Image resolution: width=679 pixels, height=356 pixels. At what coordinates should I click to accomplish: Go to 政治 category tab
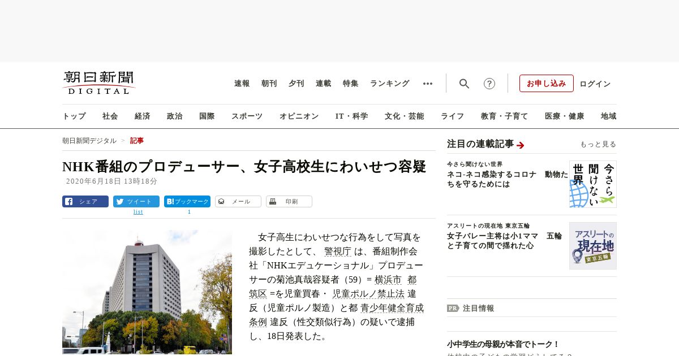(175, 116)
